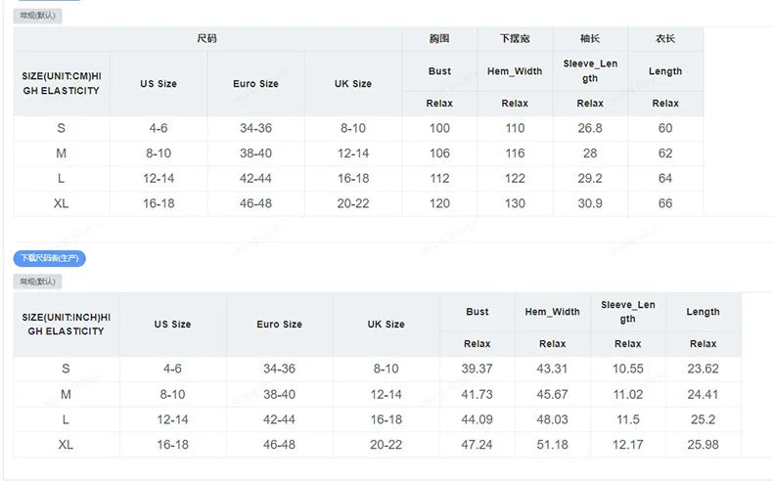The height and width of the screenshot is (481, 773).
Task: Click the bust value 39.37 cell
Action: coord(477,369)
